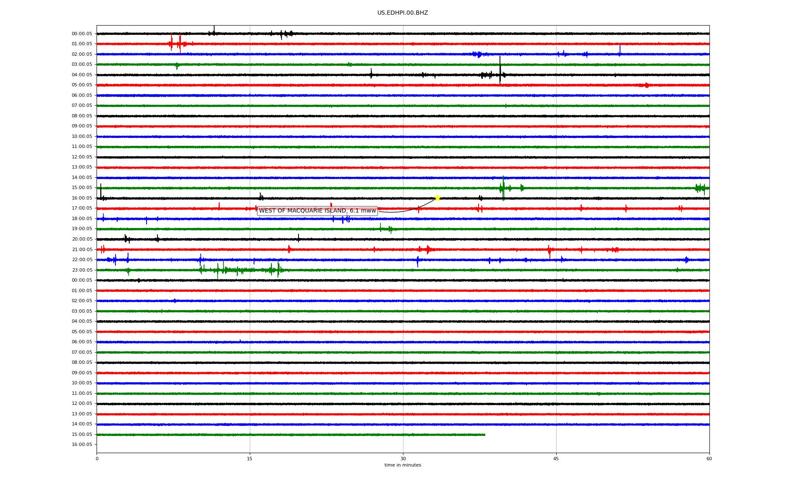Viewport: 806px width, 503px height.
Task: Click the x-axis tick label 45
Action: 556,459
